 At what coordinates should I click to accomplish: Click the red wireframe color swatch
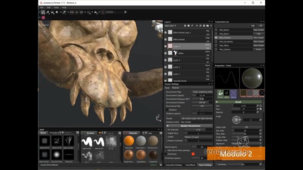193,154
